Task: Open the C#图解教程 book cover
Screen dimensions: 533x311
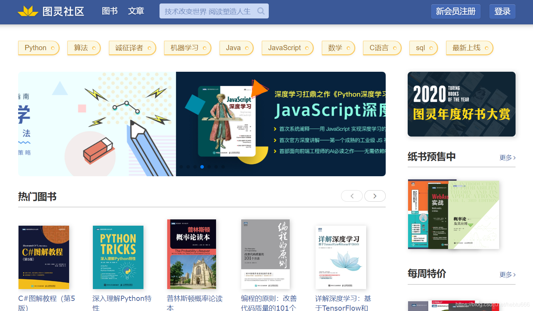Action: coord(44,257)
